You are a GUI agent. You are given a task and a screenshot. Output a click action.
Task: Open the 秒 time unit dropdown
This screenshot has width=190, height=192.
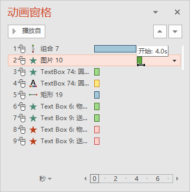pyautogui.click(x=45, y=179)
